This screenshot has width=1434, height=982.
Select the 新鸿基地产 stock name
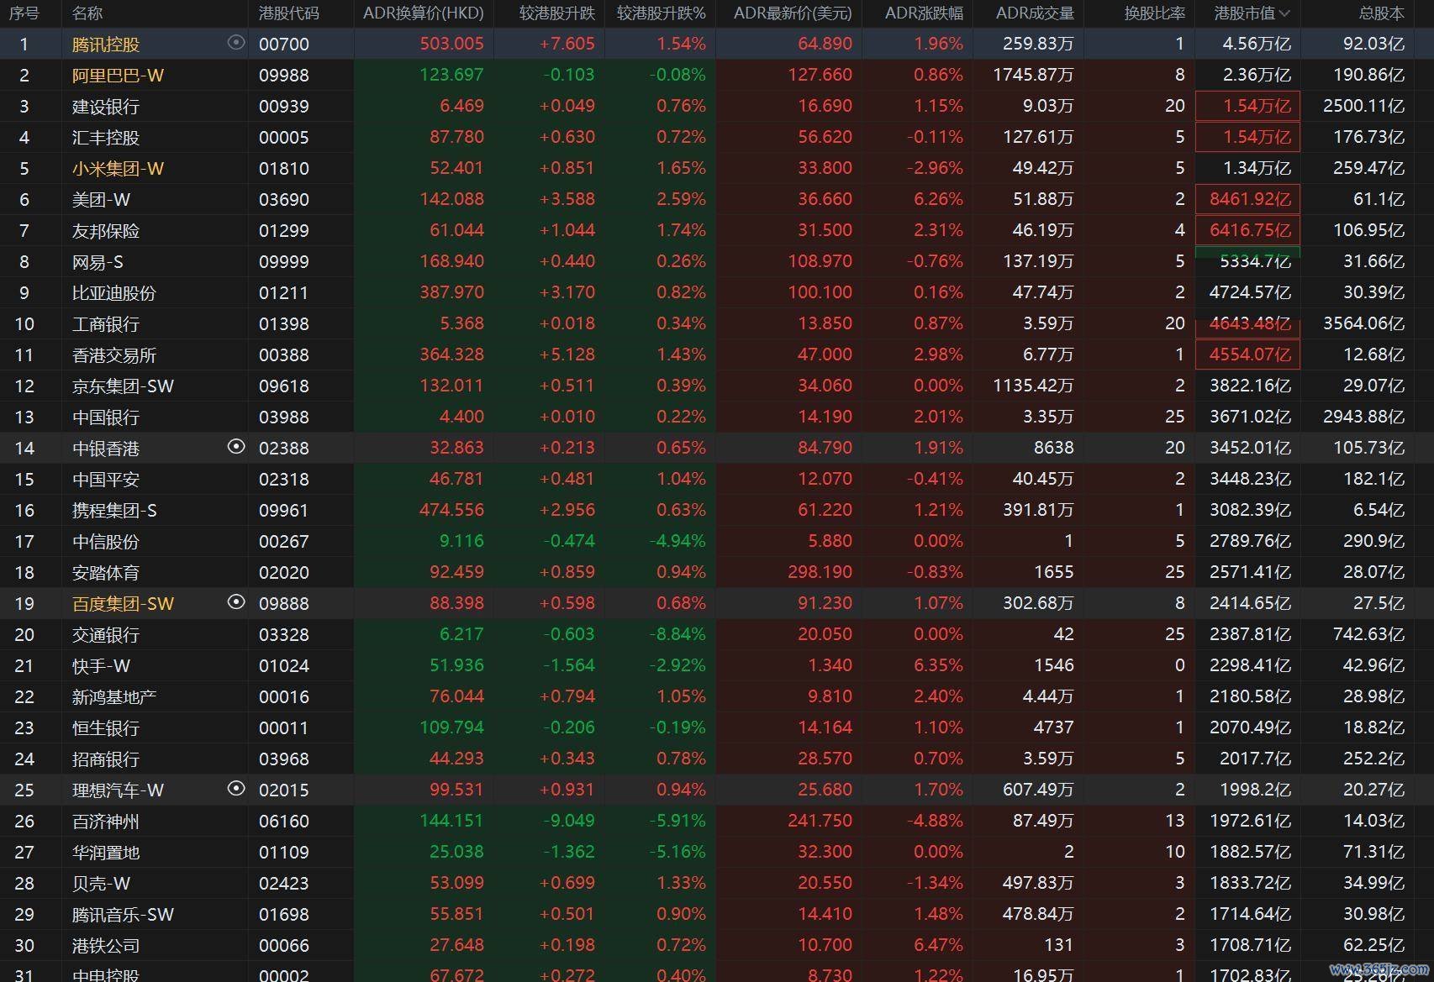click(114, 696)
